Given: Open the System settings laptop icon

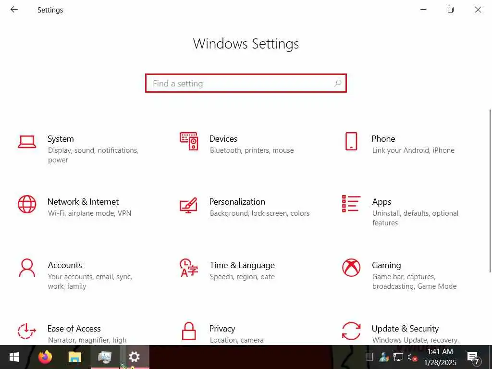Looking at the screenshot, I should click(27, 142).
